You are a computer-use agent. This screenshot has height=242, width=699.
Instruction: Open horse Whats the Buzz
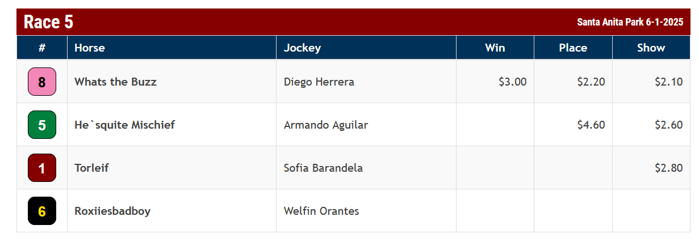pos(115,82)
